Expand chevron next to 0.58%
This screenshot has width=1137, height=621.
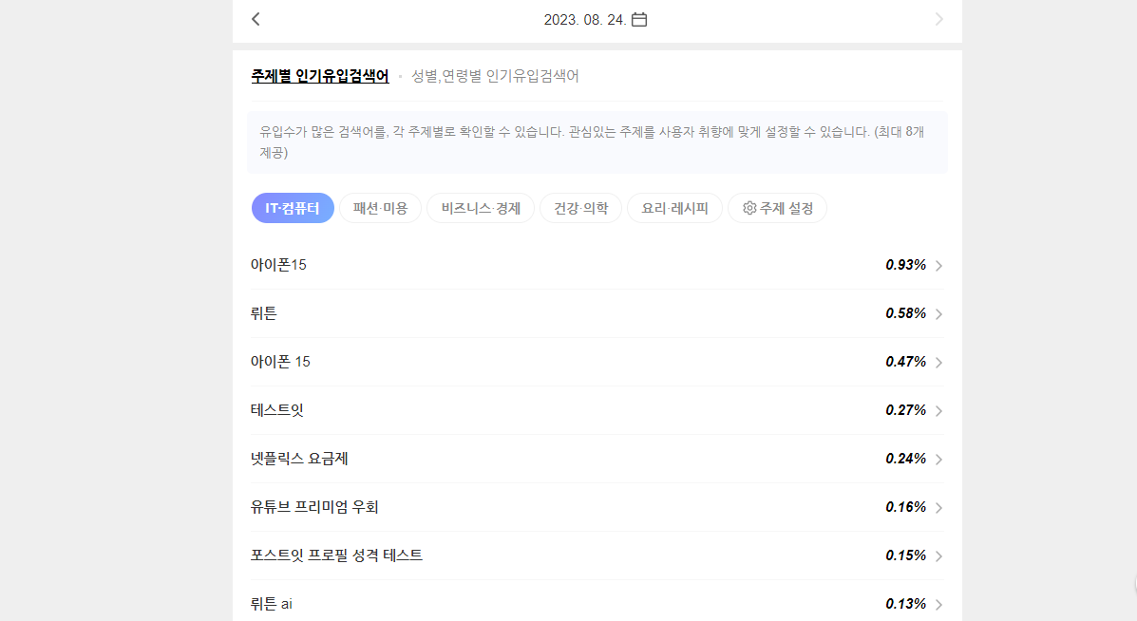coord(939,314)
